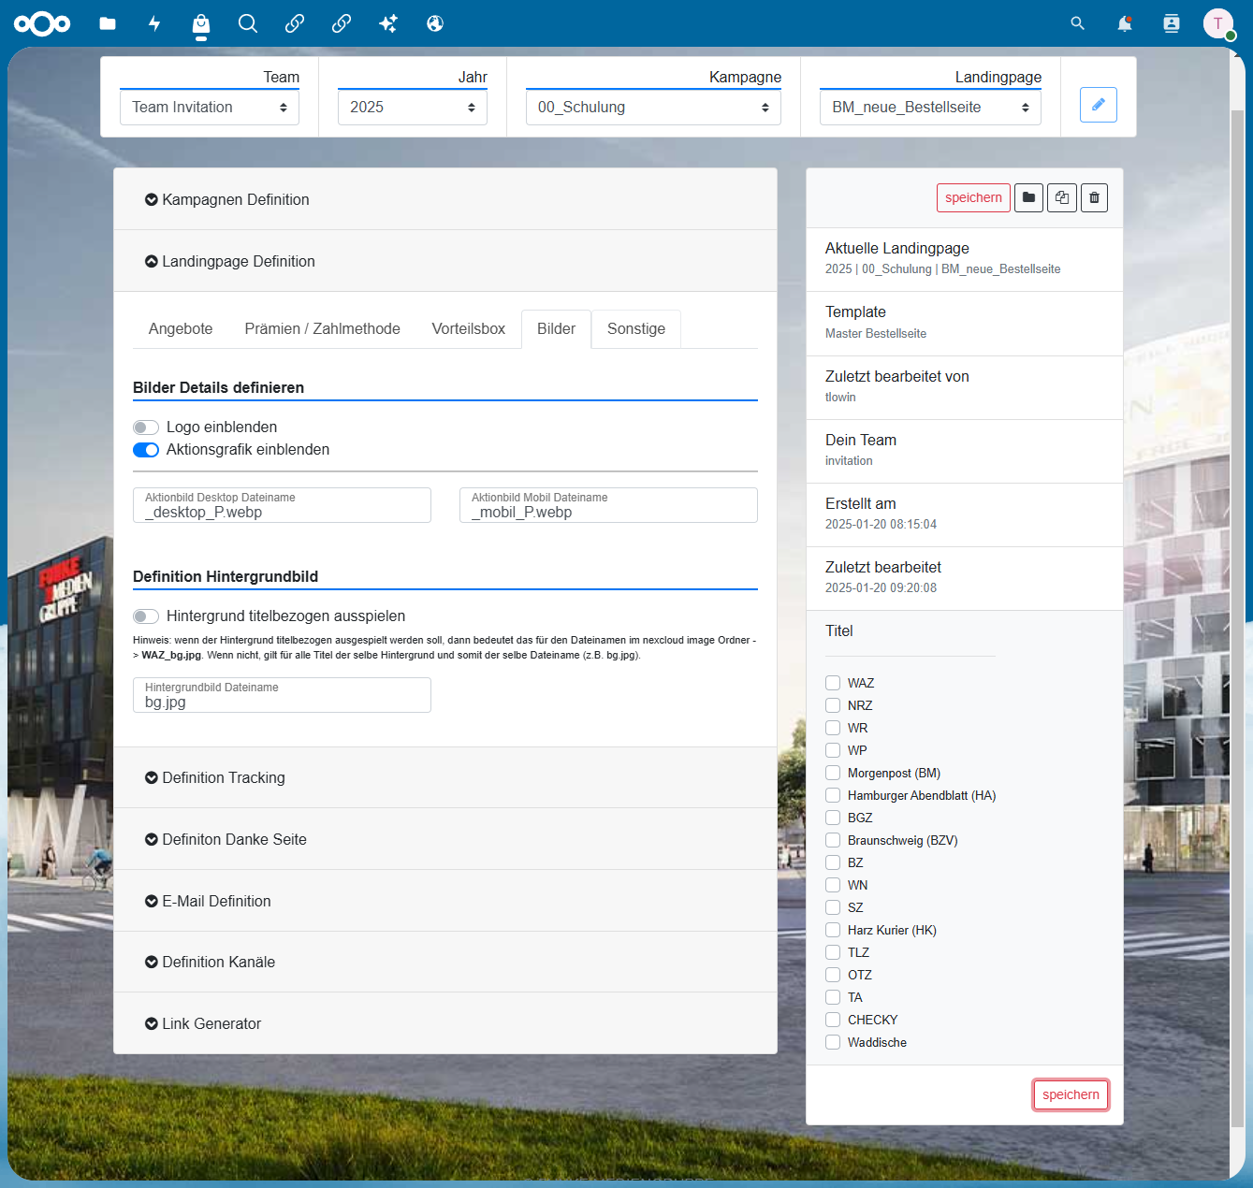Click the folder icon beside speichern
The height and width of the screenshot is (1188, 1253).
coord(1028,197)
